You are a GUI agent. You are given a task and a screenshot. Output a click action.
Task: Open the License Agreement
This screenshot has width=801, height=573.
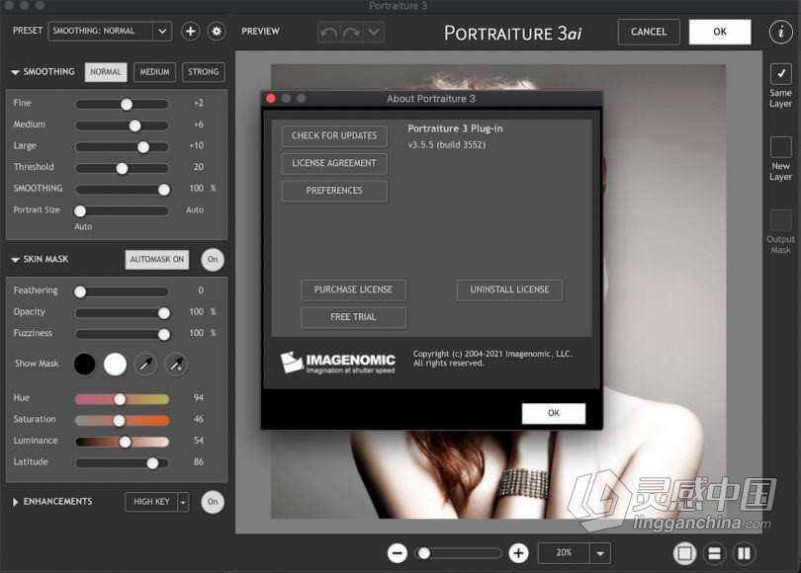(x=333, y=163)
